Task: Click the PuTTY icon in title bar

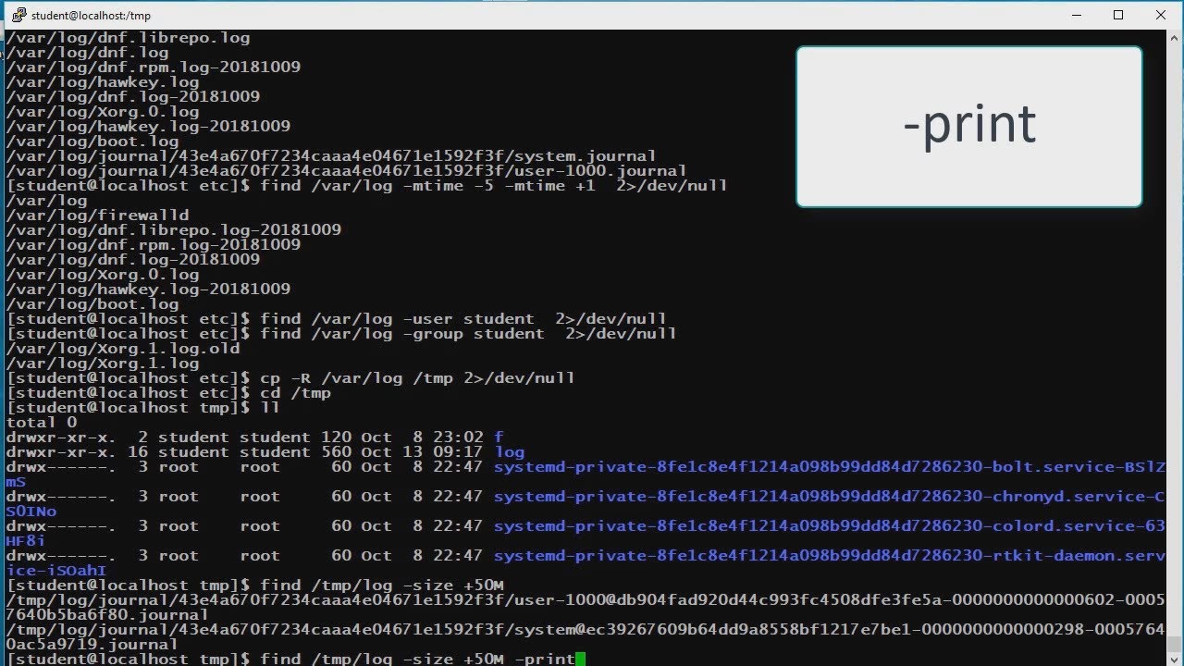Action: pyautogui.click(x=18, y=15)
